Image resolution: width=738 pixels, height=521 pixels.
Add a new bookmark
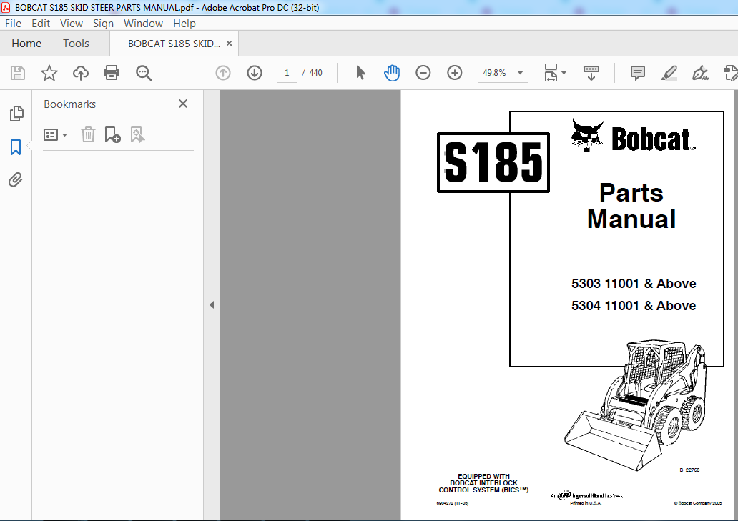click(x=112, y=135)
